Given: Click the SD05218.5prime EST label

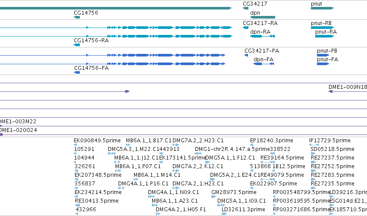Looking at the screenshot, I should [332, 149].
